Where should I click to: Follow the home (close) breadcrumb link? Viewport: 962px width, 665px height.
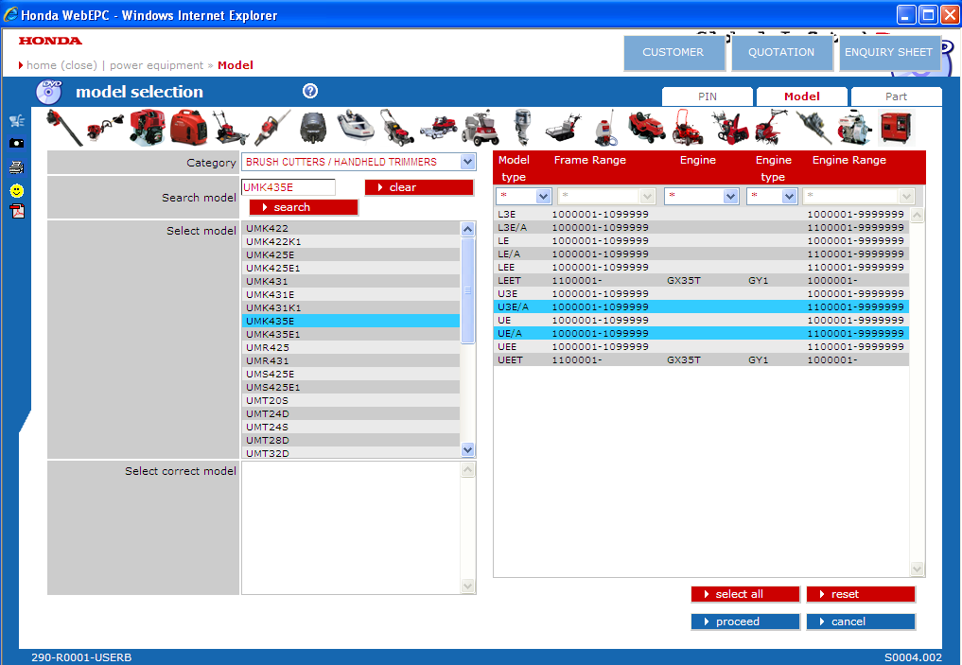pos(61,65)
